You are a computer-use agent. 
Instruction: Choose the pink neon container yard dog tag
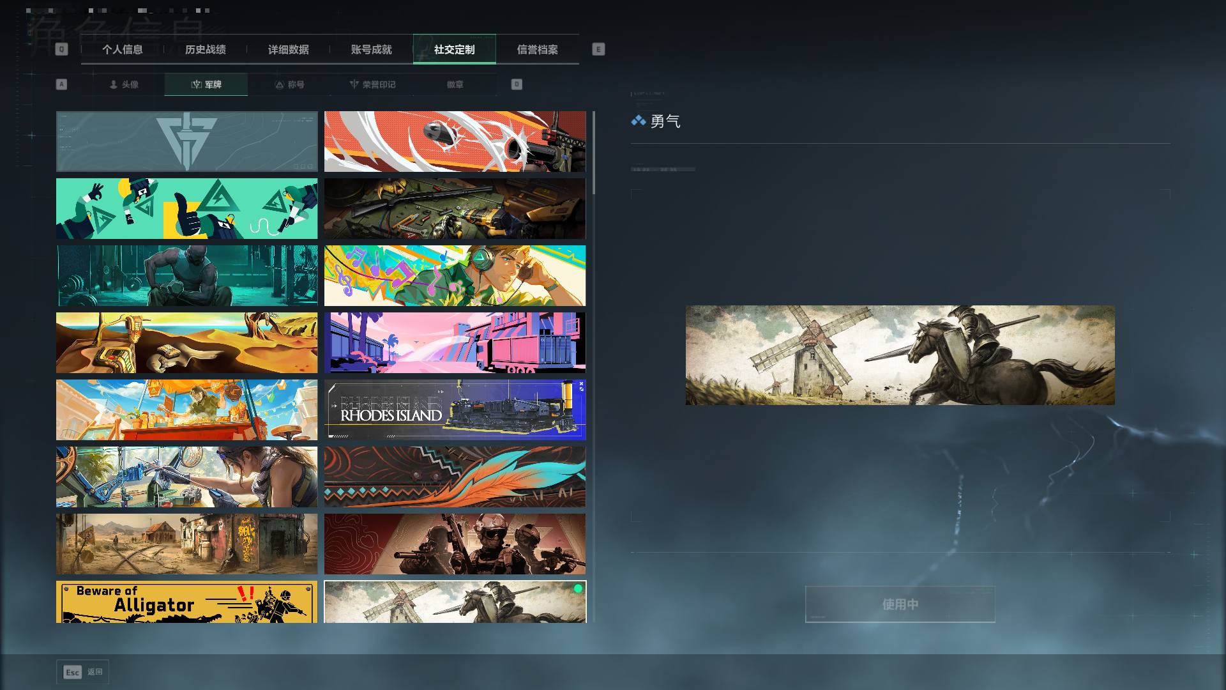(x=455, y=343)
